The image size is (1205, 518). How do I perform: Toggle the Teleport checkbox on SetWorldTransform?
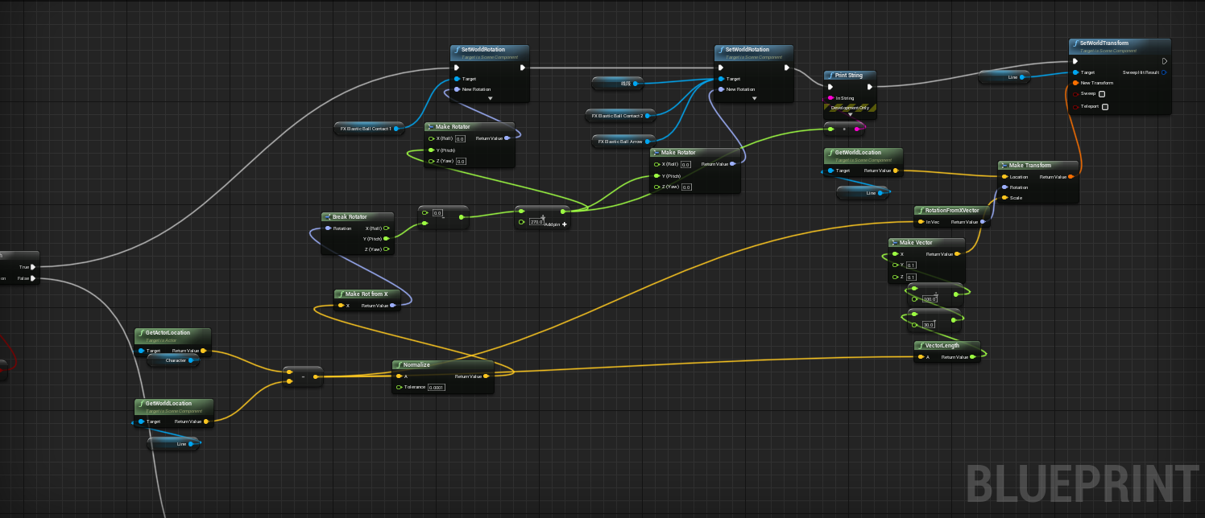(1105, 106)
